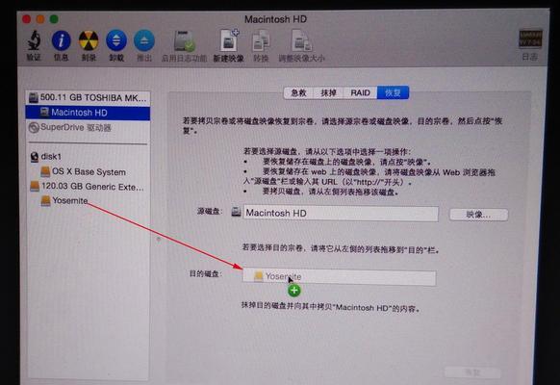Click the Eject (推出) toolbar icon
The image size is (560, 385).
pyautogui.click(x=144, y=40)
